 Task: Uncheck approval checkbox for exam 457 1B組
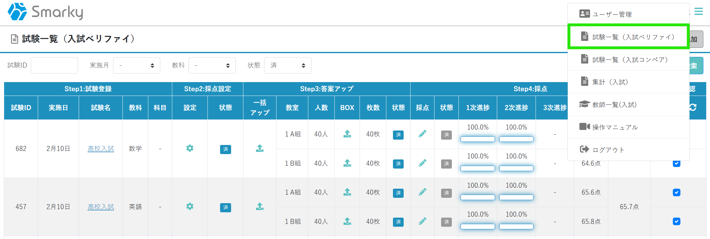[x=676, y=221]
